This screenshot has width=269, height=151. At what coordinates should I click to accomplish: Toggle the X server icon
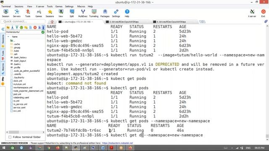tap(252, 13)
